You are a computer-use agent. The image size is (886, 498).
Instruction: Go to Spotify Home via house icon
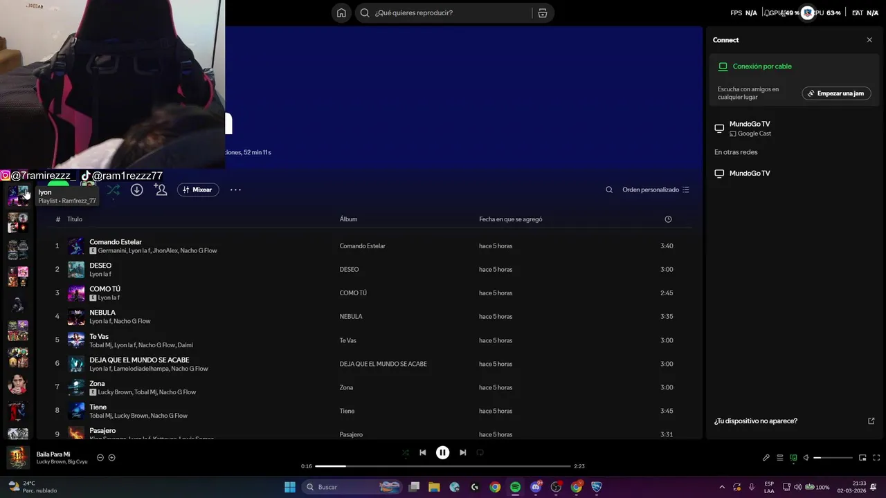(341, 12)
